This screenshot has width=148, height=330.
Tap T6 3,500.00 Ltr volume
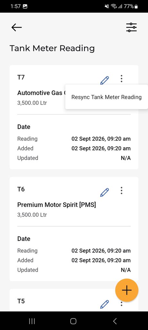pyautogui.click(x=32, y=215)
